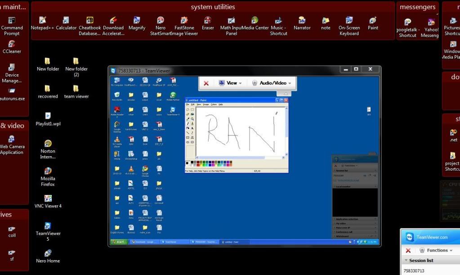Open the Functions dropdown in TeamViewer panel
The width and height of the screenshot is (460, 275).
437,250
